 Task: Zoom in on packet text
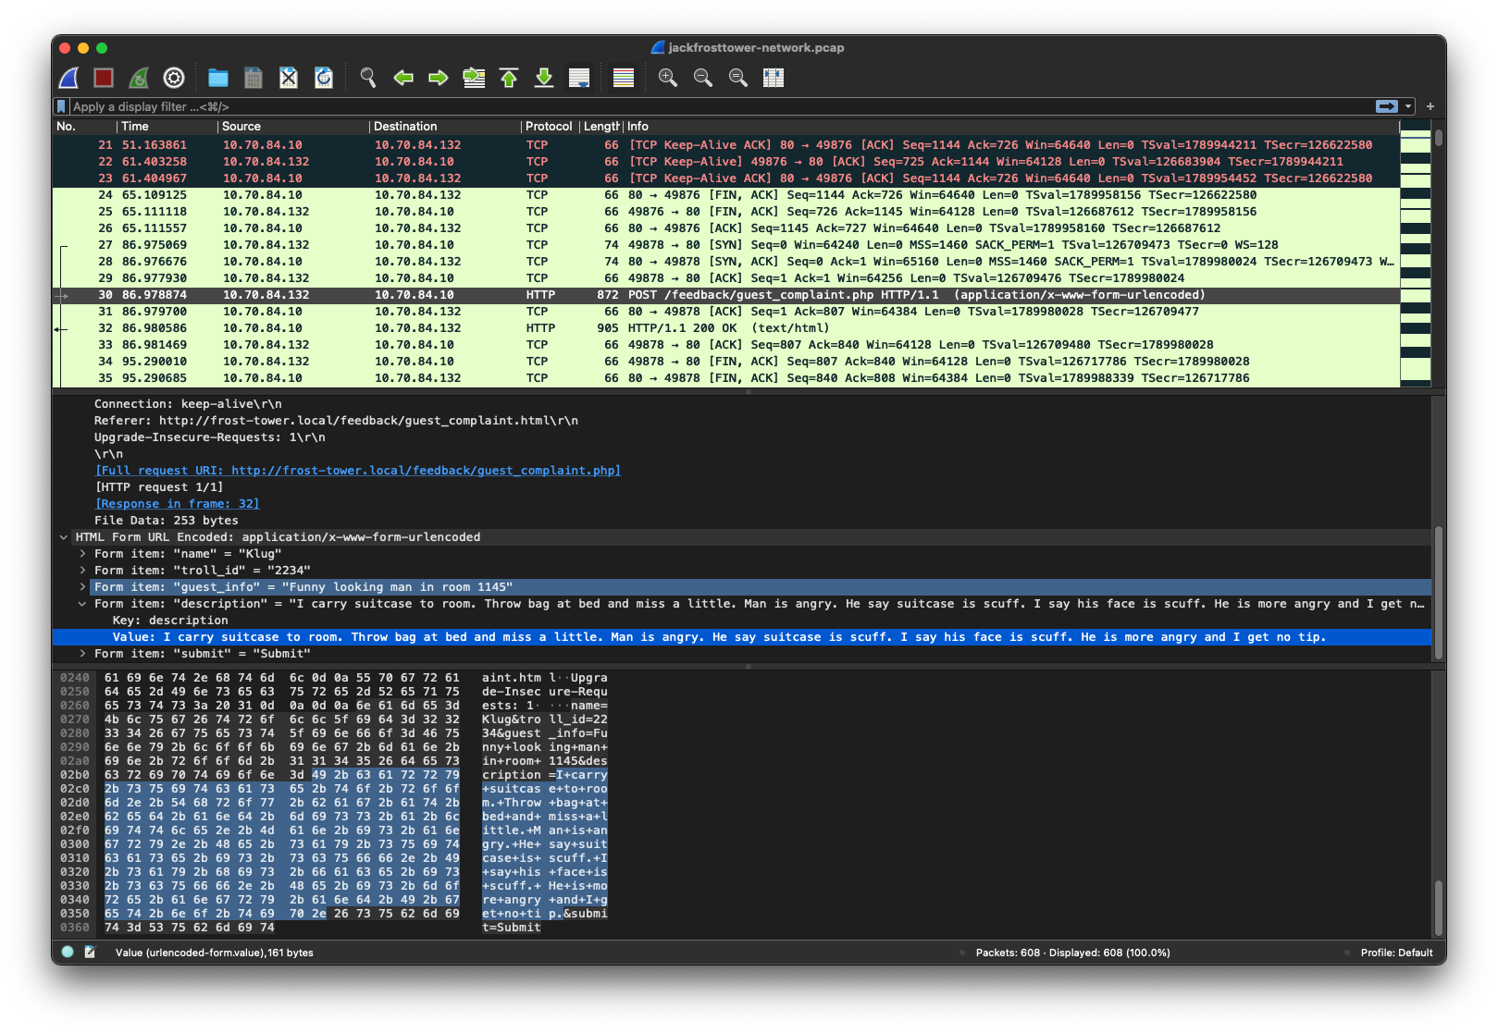668,78
